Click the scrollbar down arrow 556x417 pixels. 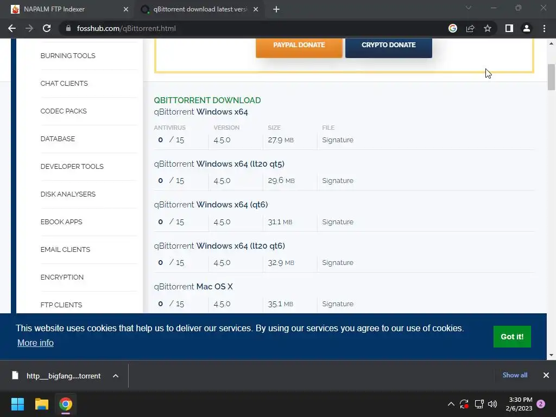point(551,355)
